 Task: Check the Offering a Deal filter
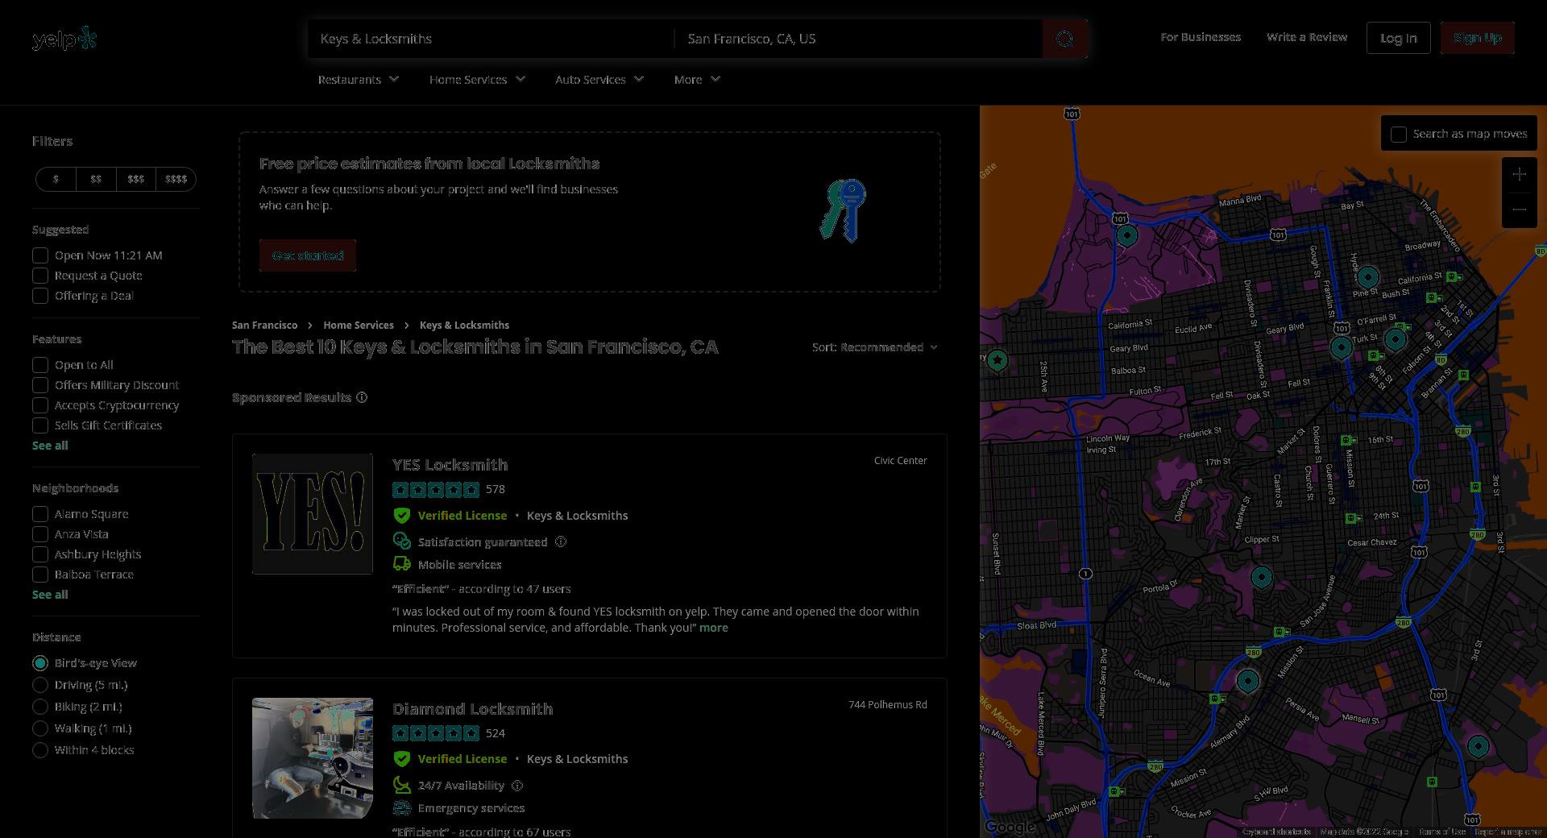[40, 296]
